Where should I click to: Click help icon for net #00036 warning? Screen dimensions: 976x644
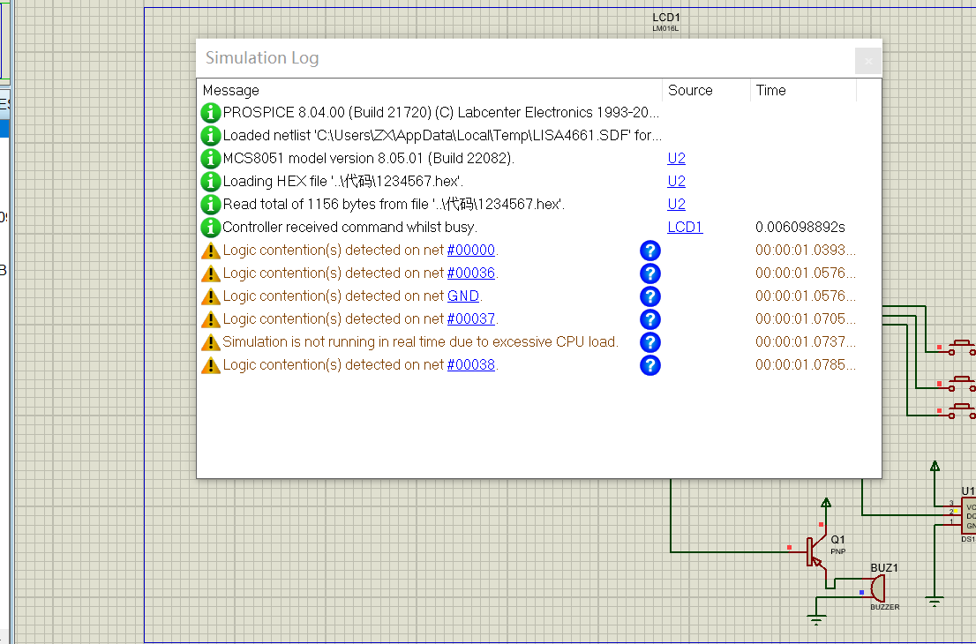pyautogui.click(x=649, y=273)
